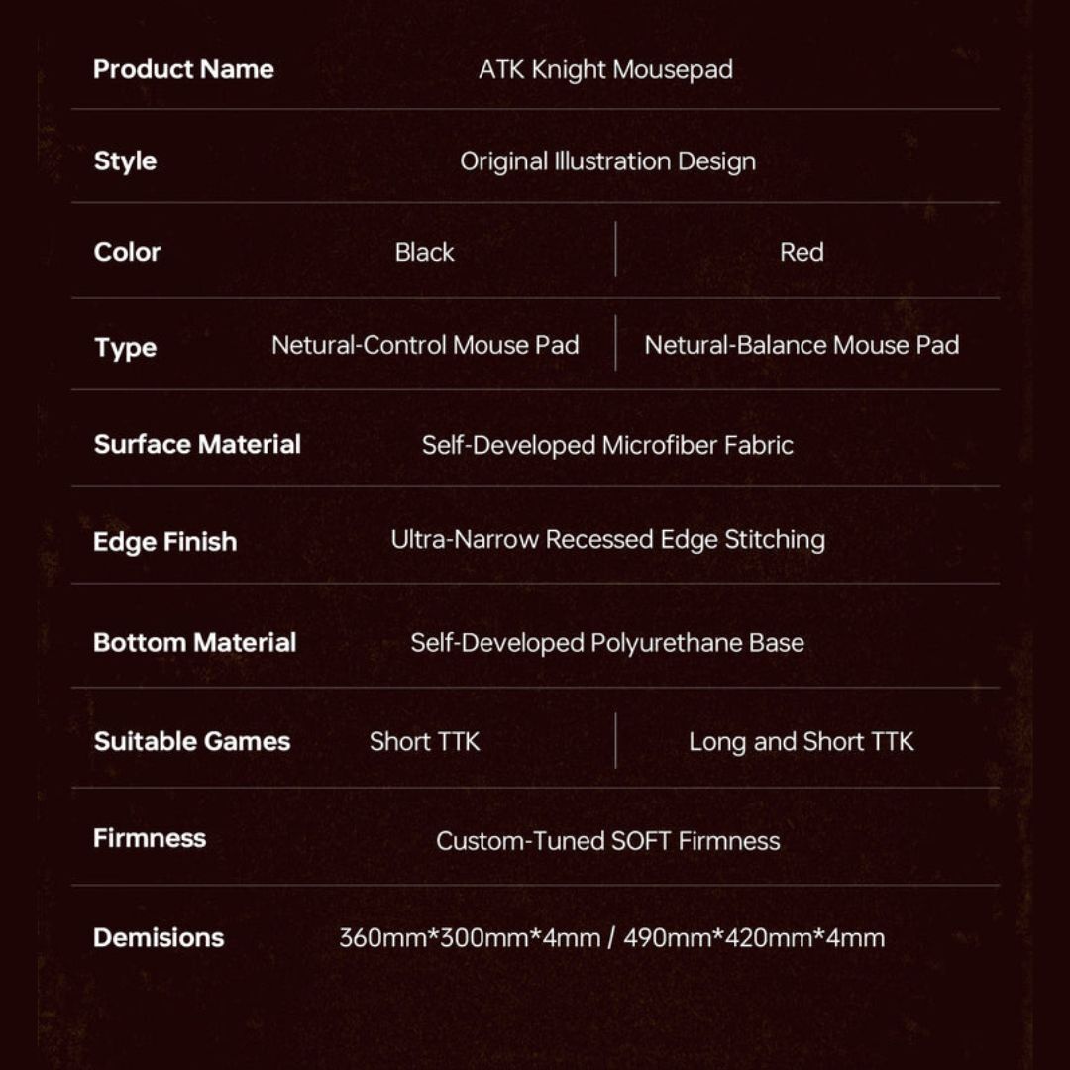Click 'Custom-Tuned SOFT Firmness' value
Viewport: 1070px width, 1070px height.
[x=607, y=841]
